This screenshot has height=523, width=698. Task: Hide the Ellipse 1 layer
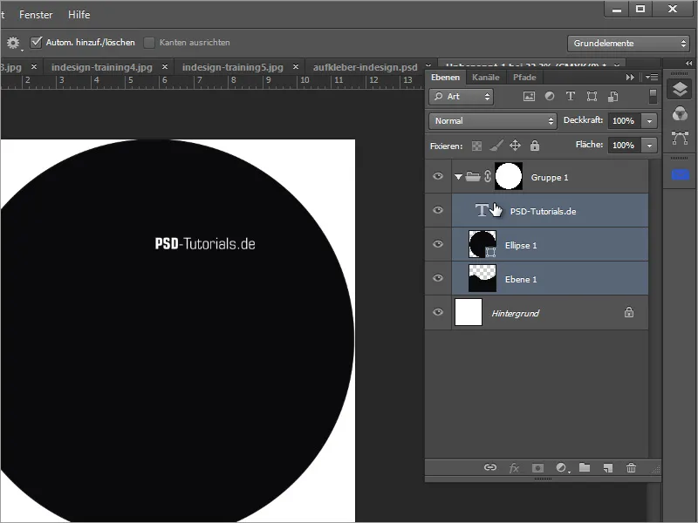(x=438, y=244)
